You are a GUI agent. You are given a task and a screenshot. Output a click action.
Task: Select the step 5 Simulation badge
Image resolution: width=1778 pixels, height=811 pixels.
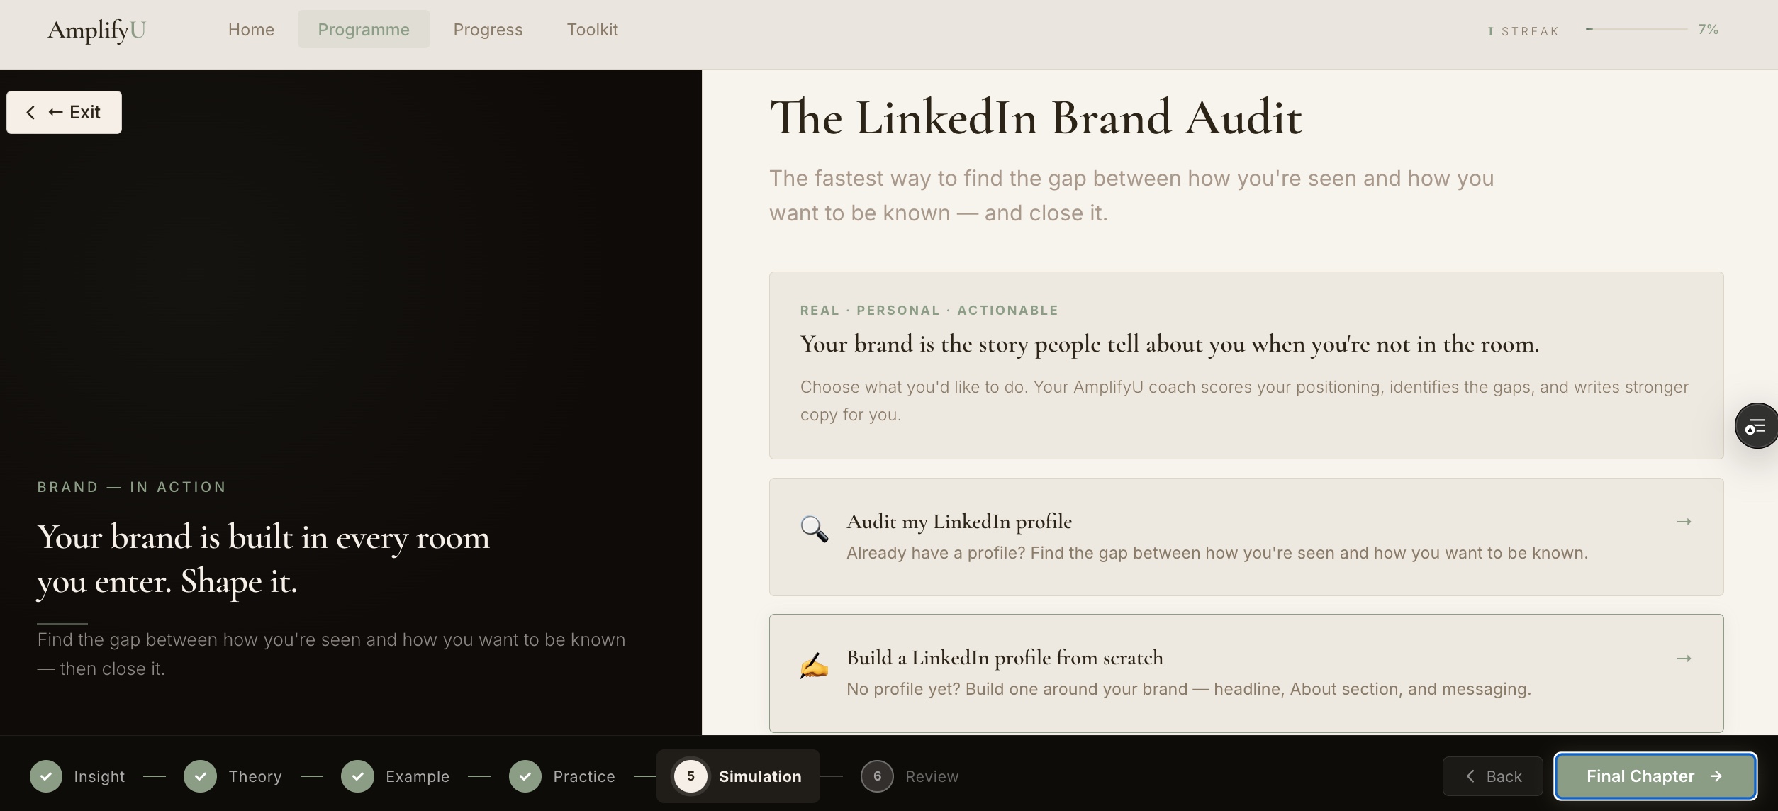690,776
